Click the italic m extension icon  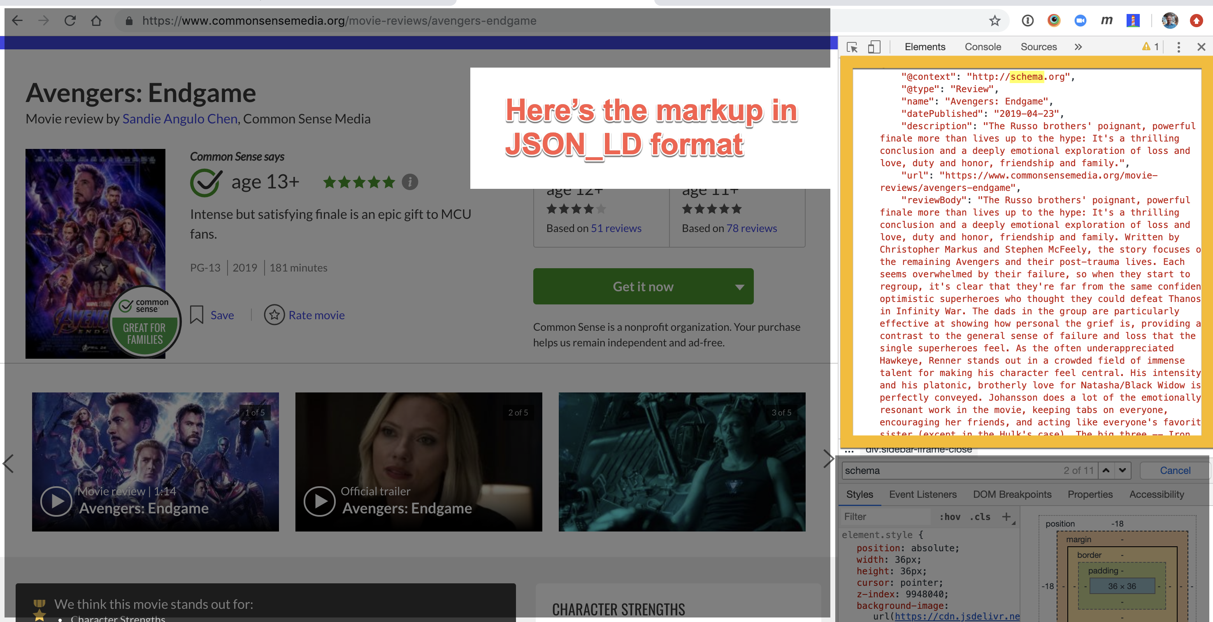(x=1106, y=21)
